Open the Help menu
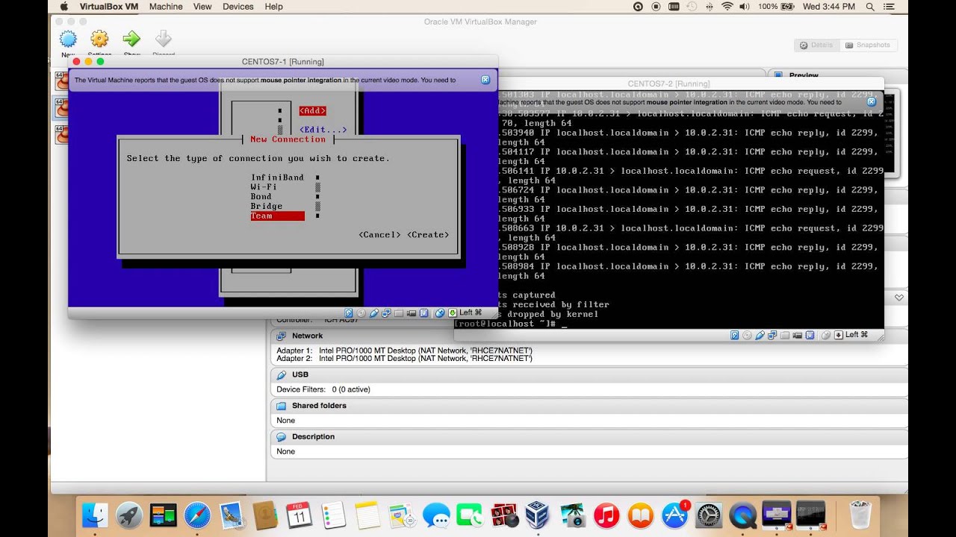The width and height of the screenshot is (956, 537). [274, 7]
